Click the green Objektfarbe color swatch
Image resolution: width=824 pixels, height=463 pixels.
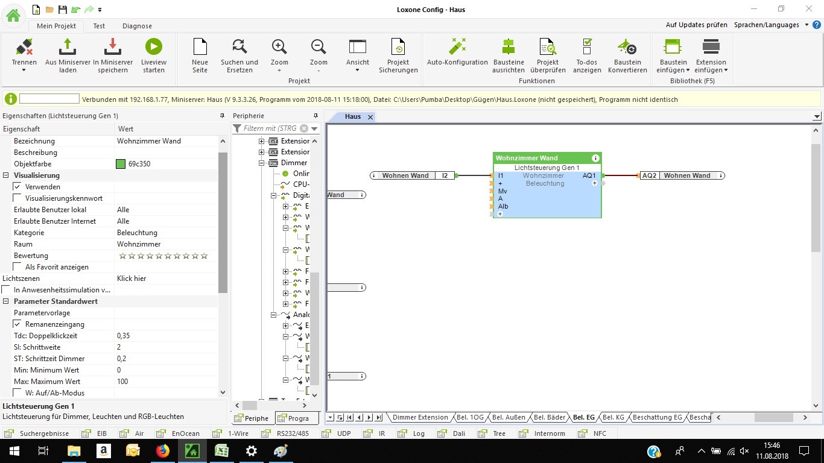click(x=121, y=164)
